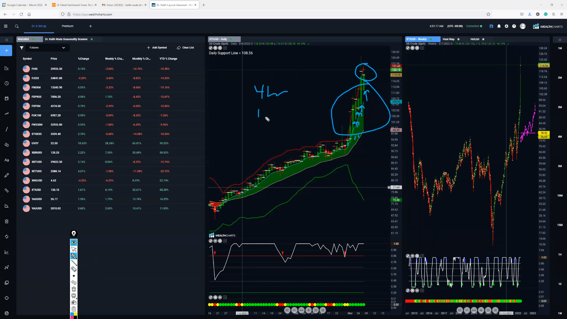
Task: Open the clipboard icon in annotation toolbar
Action: 74,309
